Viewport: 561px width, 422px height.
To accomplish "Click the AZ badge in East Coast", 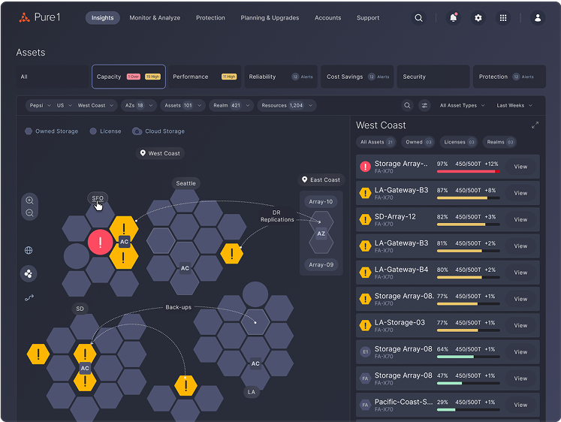I will click(321, 234).
